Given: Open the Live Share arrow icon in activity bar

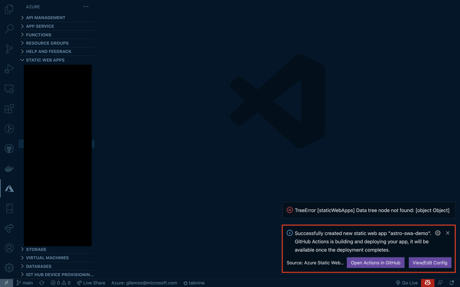Looking at the screenshot, I should 9,228.
